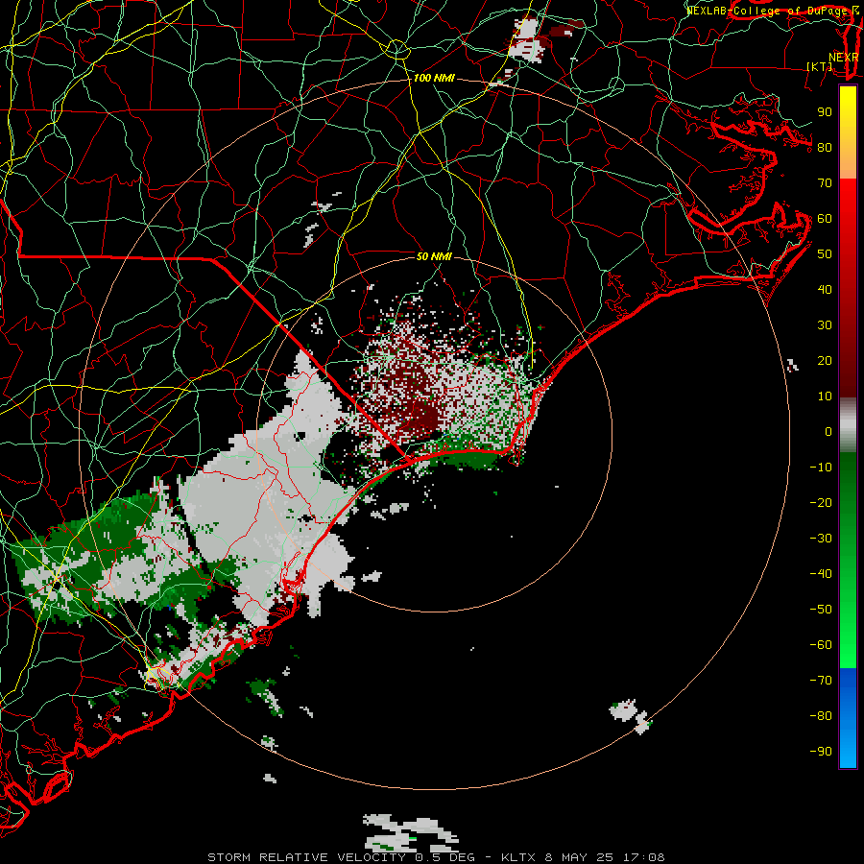
Task: Click the "STORM RELATIVE VELOCITY" caption text
Action: pos(308,857)
